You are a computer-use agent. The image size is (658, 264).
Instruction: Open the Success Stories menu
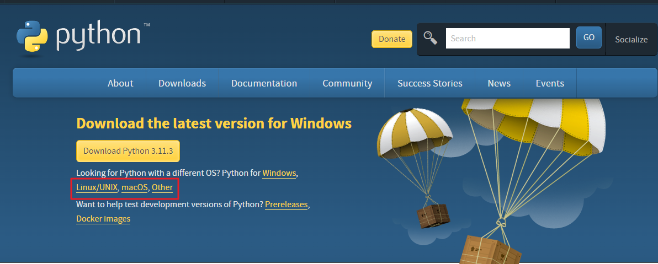(429, 83)
